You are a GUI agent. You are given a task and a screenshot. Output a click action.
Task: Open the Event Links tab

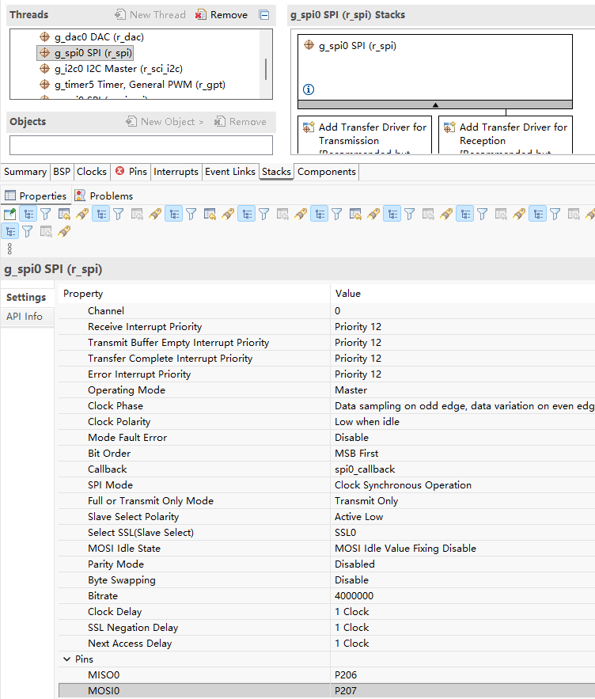pos(230,172)
